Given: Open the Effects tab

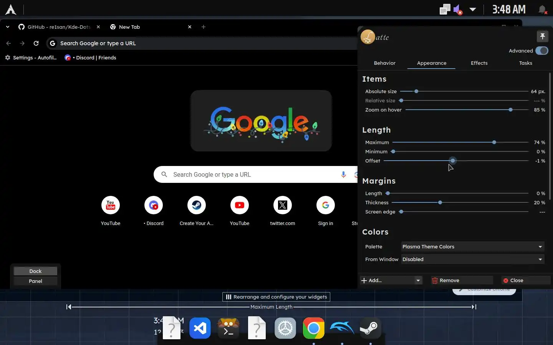Looking at the screenshot, I should [x=479, y=63].
